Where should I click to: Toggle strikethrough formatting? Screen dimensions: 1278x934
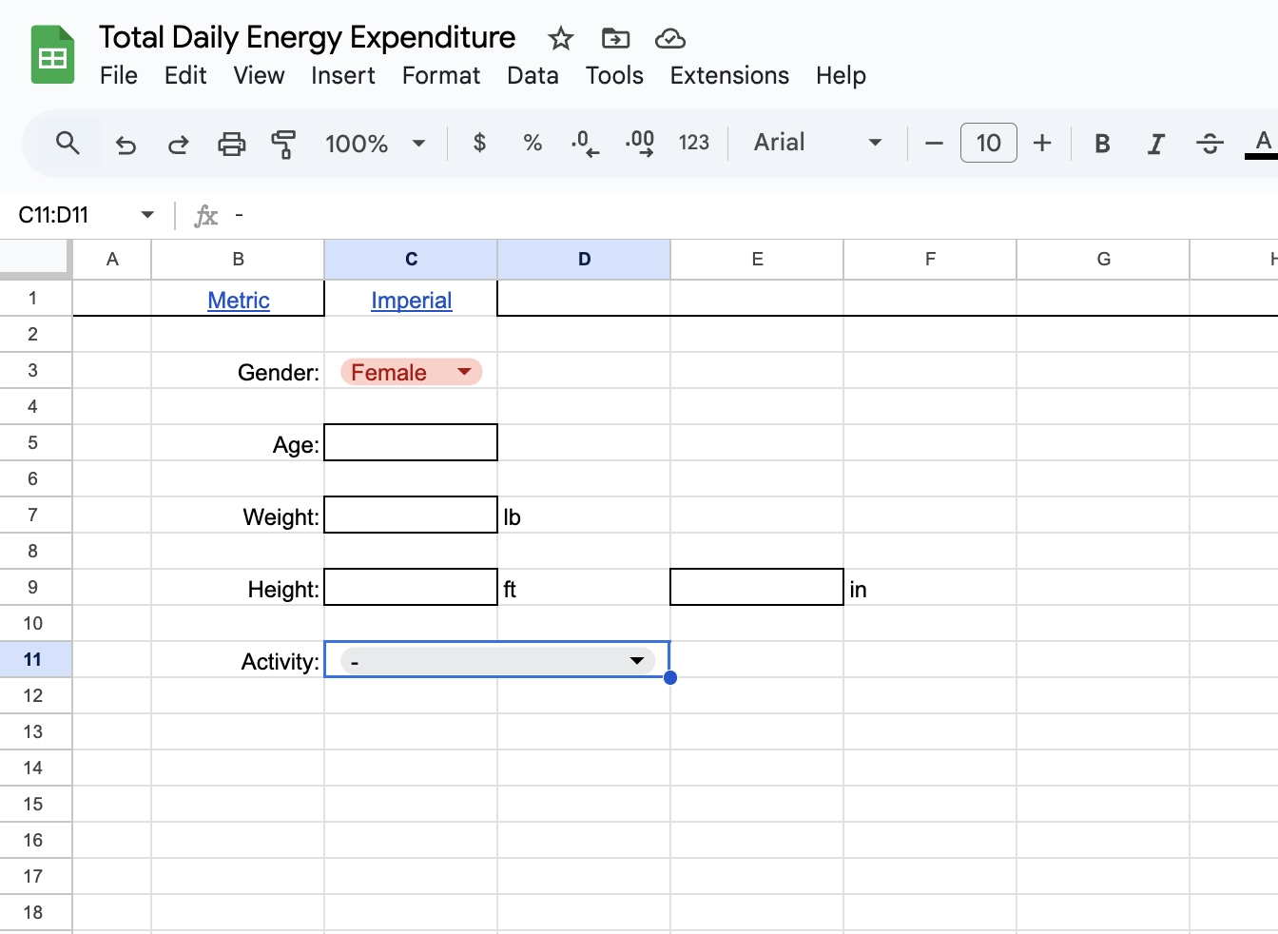pyautogui.click(x=1210, y=144)
